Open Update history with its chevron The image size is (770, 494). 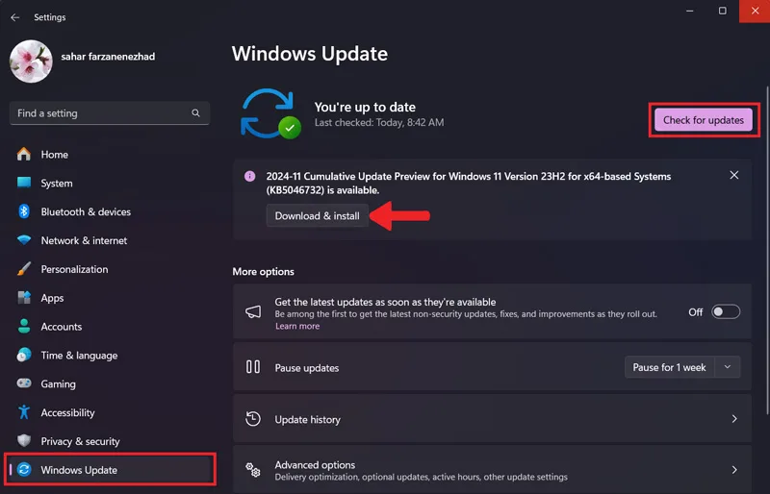(734, 419)
